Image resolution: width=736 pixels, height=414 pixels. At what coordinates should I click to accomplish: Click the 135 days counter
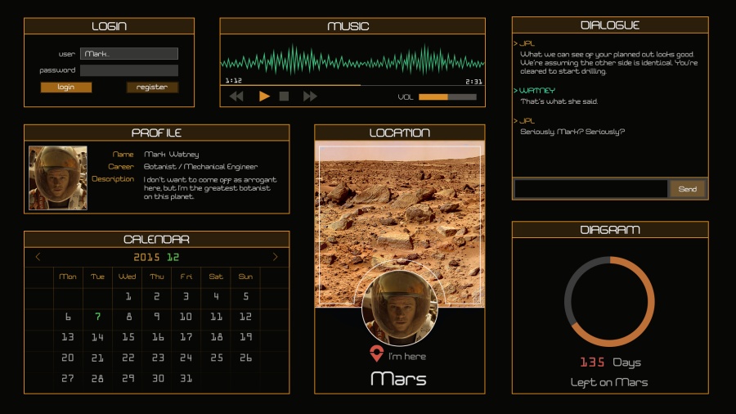pos(592,362)
